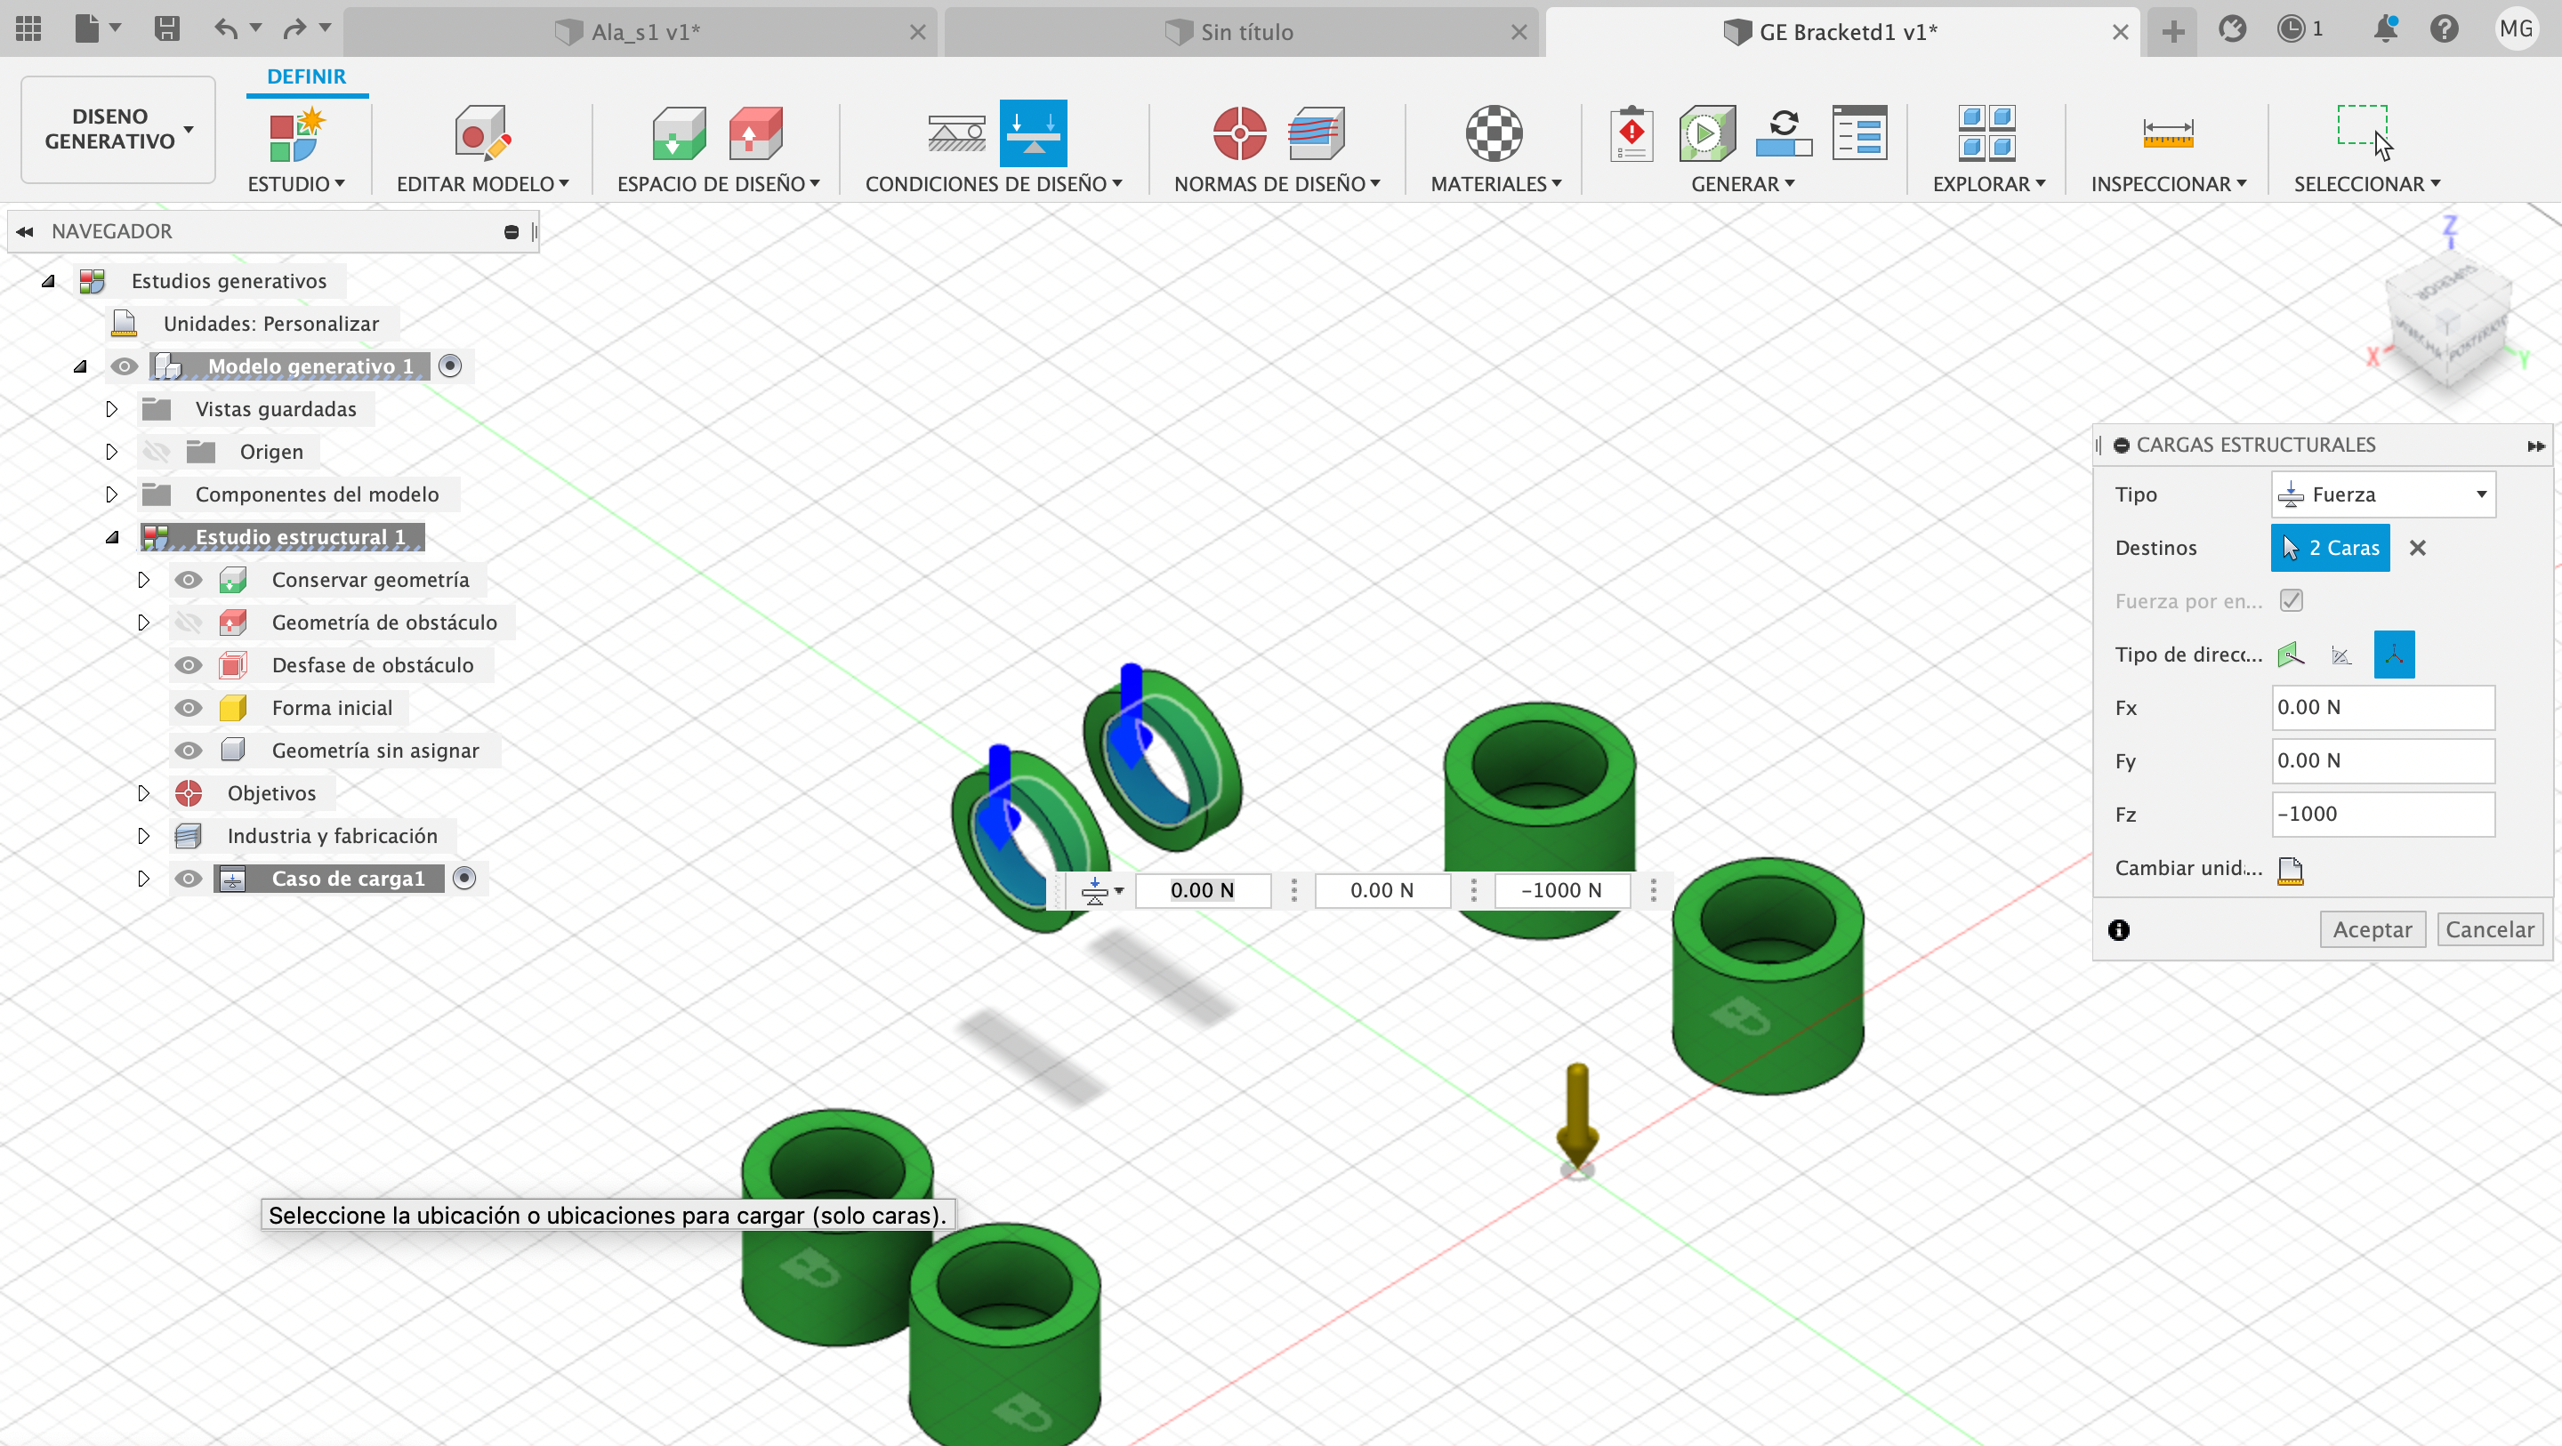The width and height of the screenshot is (2562, 1446).
Task: Show the Geometría de obstáculo item
Action: pos(188,623)
